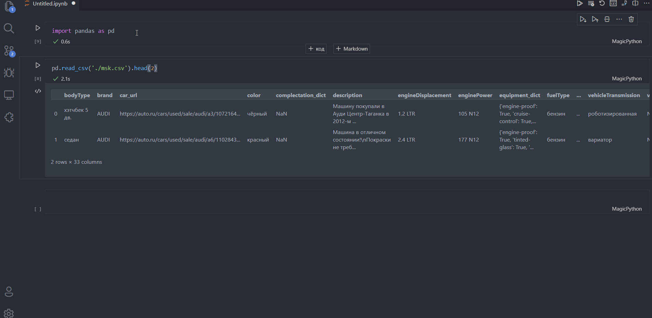Open the cell toolbar more actions menu
Viewport: 652px width, 318px height.
click(619, 19)
